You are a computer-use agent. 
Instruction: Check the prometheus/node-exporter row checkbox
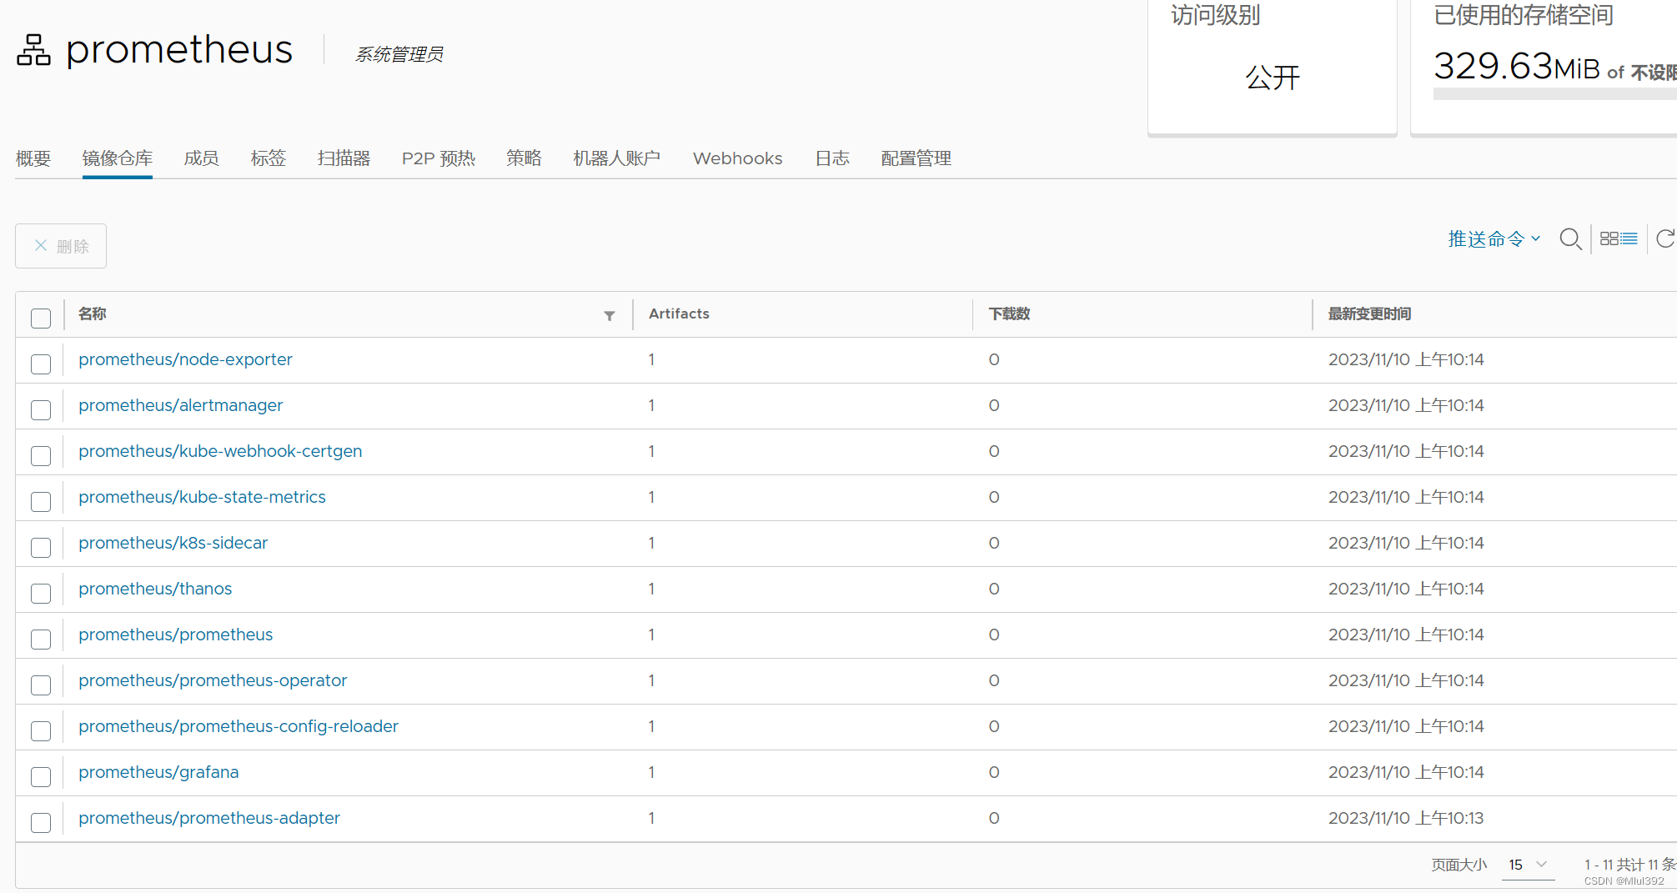pos(40,364)
